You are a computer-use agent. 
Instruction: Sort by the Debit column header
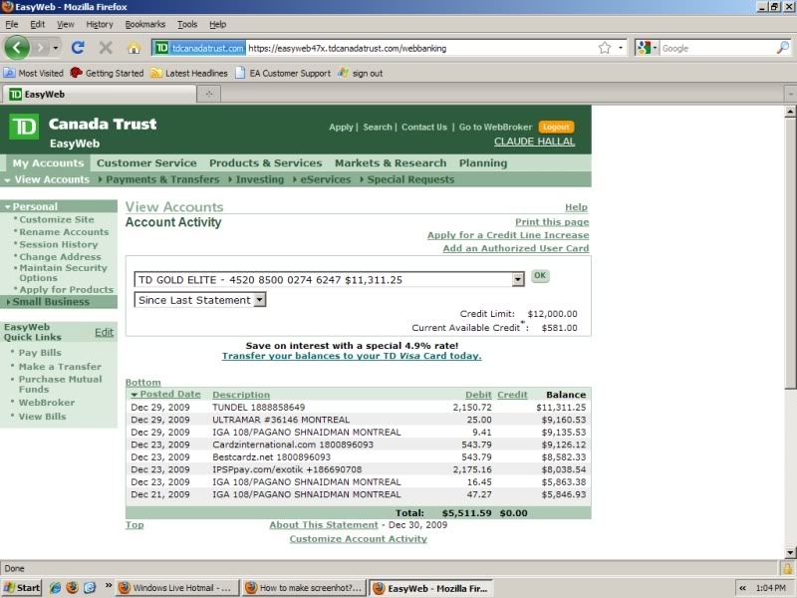tap(478, 395)
